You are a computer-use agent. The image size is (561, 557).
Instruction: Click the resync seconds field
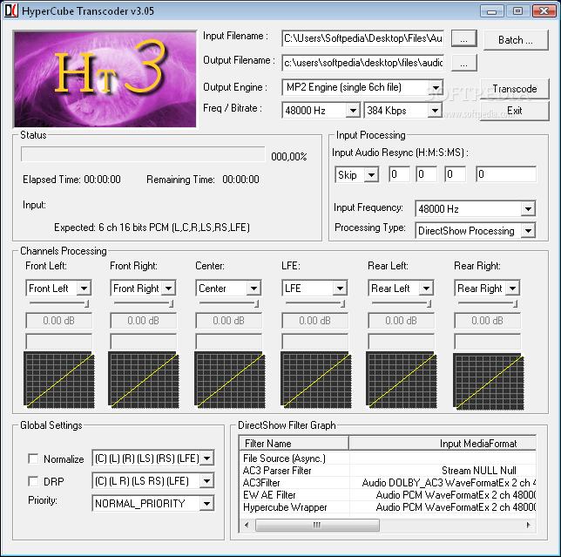[x=455, y=174]
